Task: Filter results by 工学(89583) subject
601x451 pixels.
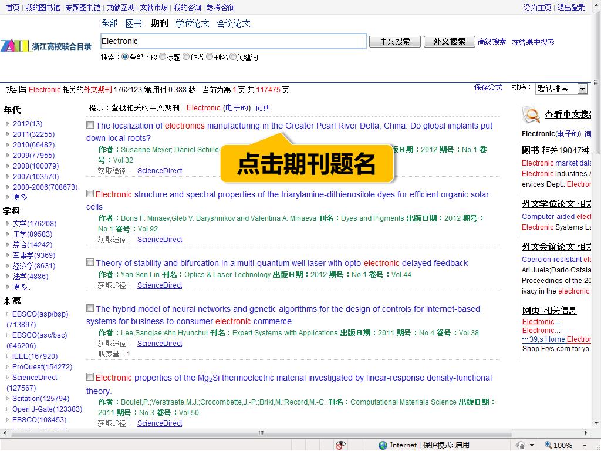Action: pos(33,234)
